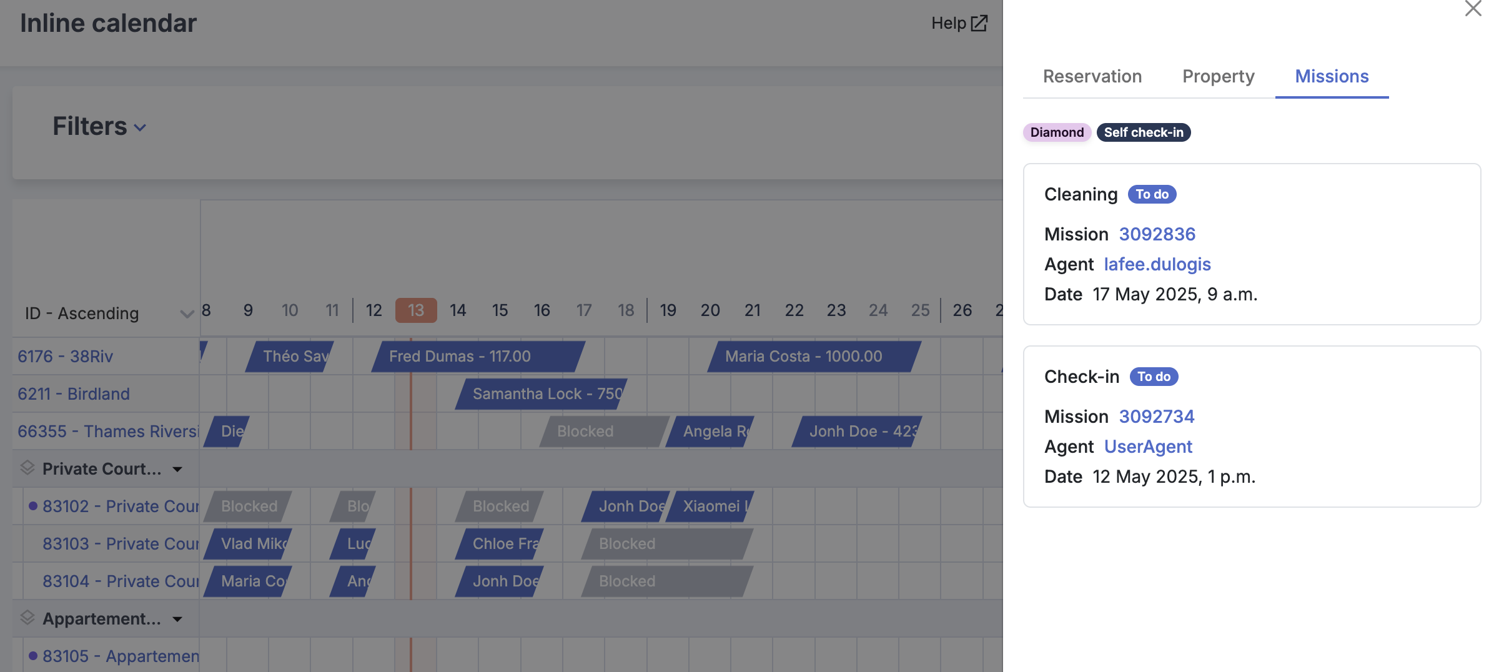The height and width of the screenshot is (672, 1489).
Task: Select the Xiaomei reservation bar
Action: pyautogui.click(x=710, y=506)
